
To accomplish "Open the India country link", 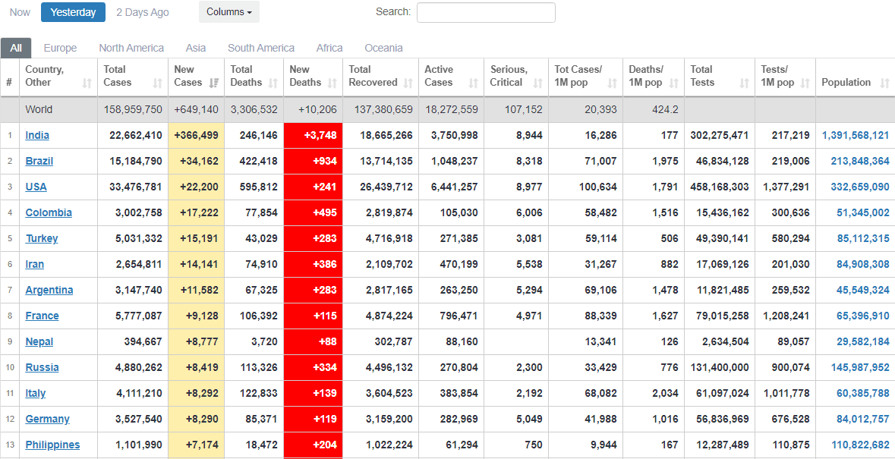I will (37, 135).
